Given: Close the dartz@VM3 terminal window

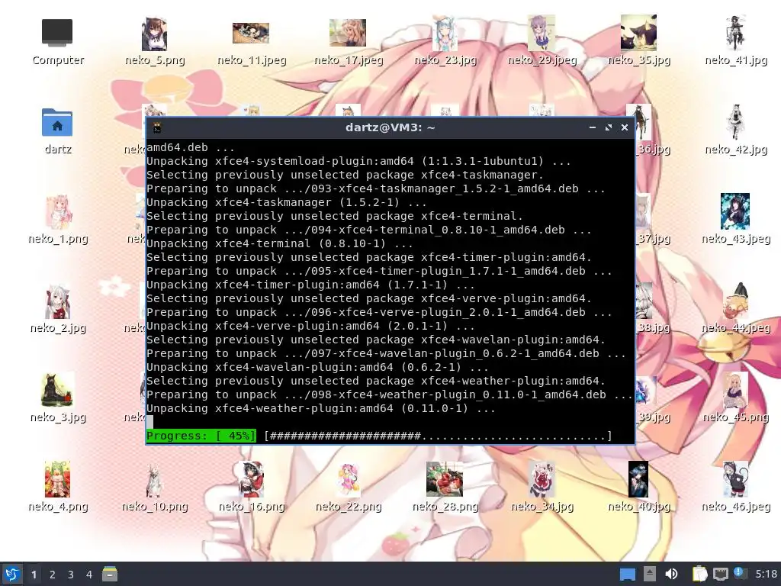Looking at the screenshot, I should coord(624,127).
